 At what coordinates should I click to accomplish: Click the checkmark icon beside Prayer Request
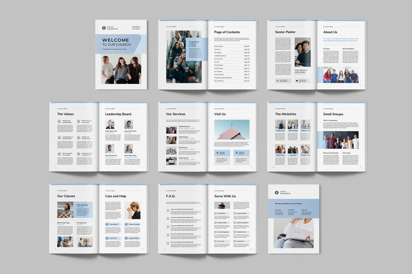pos(107,224)
